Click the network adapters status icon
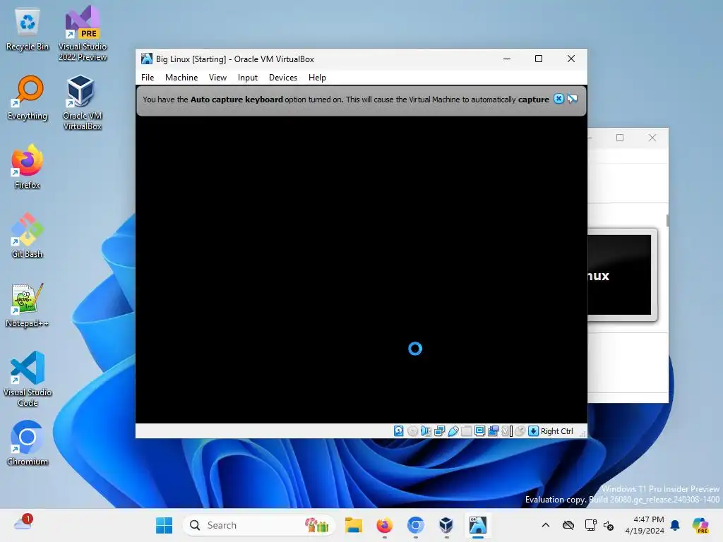This screenshot has height=542, width=723. tap(439, 431)
